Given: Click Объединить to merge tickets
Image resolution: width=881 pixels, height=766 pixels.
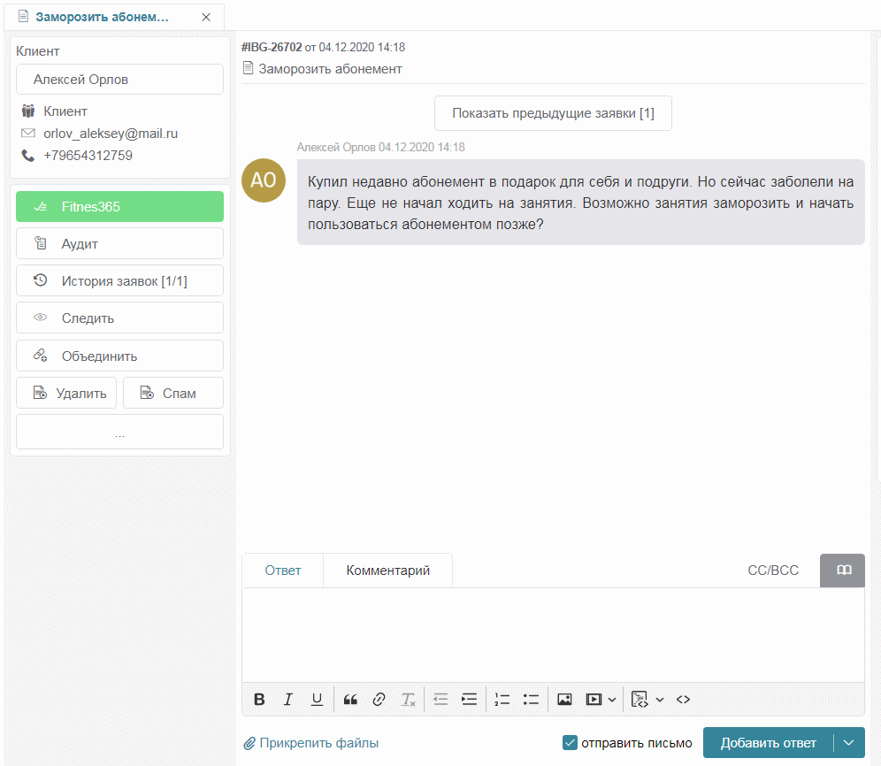Looking at the screenshot, I should [x=119, y=356].
